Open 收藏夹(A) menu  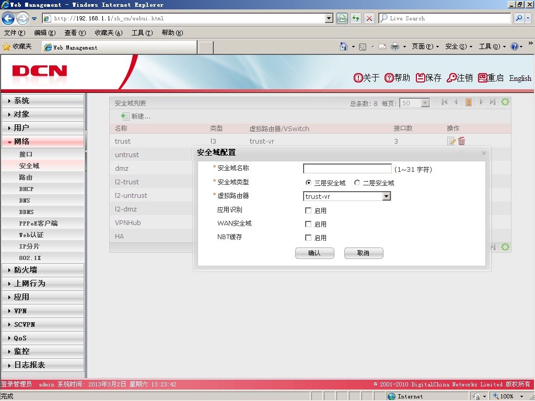click(x=109, y=33)
